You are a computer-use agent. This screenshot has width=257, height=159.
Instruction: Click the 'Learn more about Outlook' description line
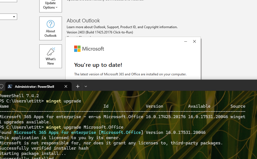click(x=122, y=27)
